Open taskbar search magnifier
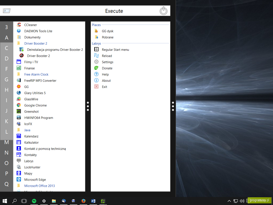Screen dimensions: 273x205 coord(14,201)
